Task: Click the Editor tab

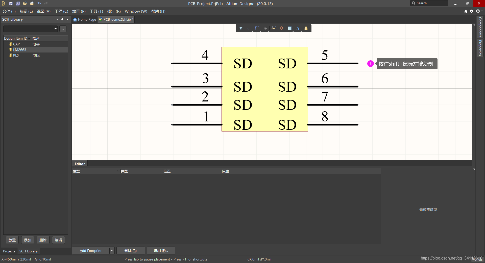Action: coord(80,164)
